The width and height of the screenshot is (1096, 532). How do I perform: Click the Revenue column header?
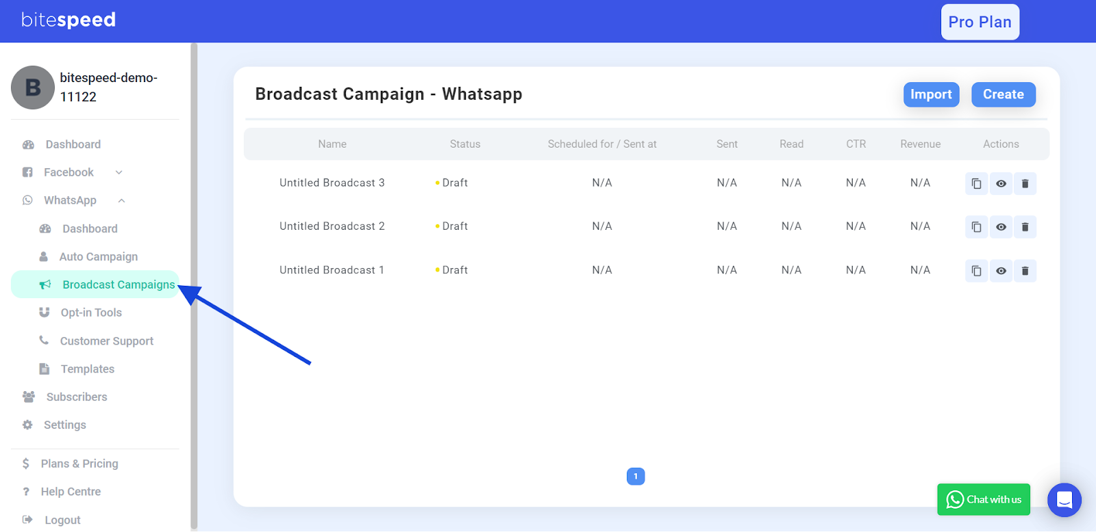[921, 144]
